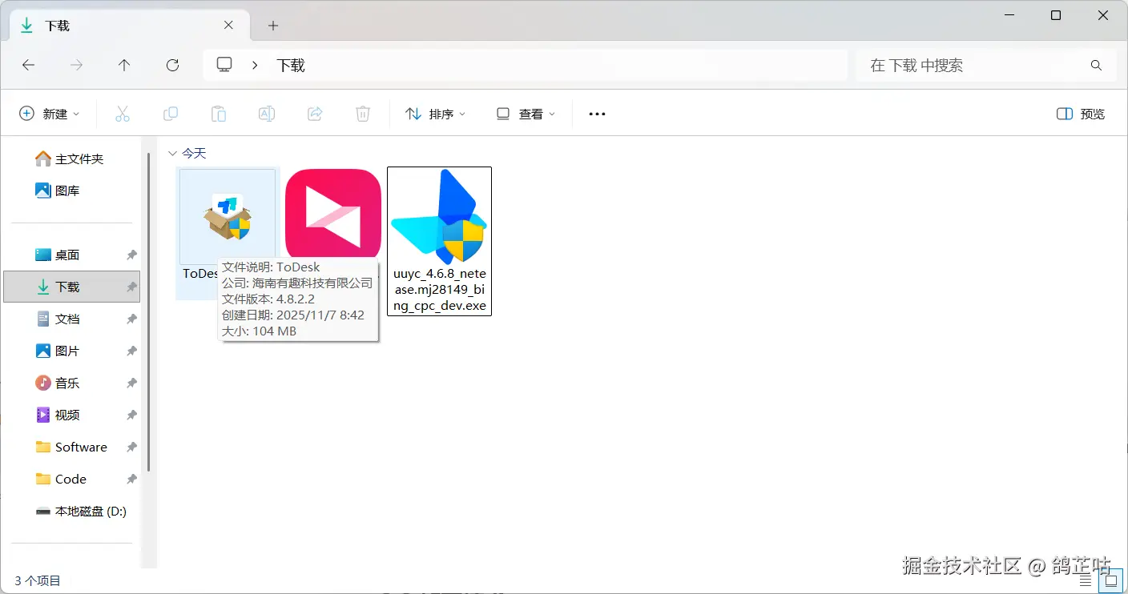Click the Paste clipboard icon
1128x594 pixels.
click(x=219, y=114)
